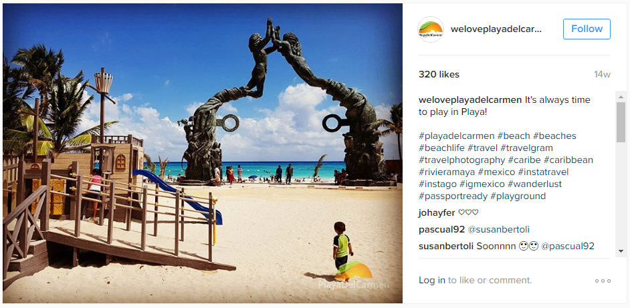
Task: Click the comments scrollbar thumb
Action: [x=621, y=122]
